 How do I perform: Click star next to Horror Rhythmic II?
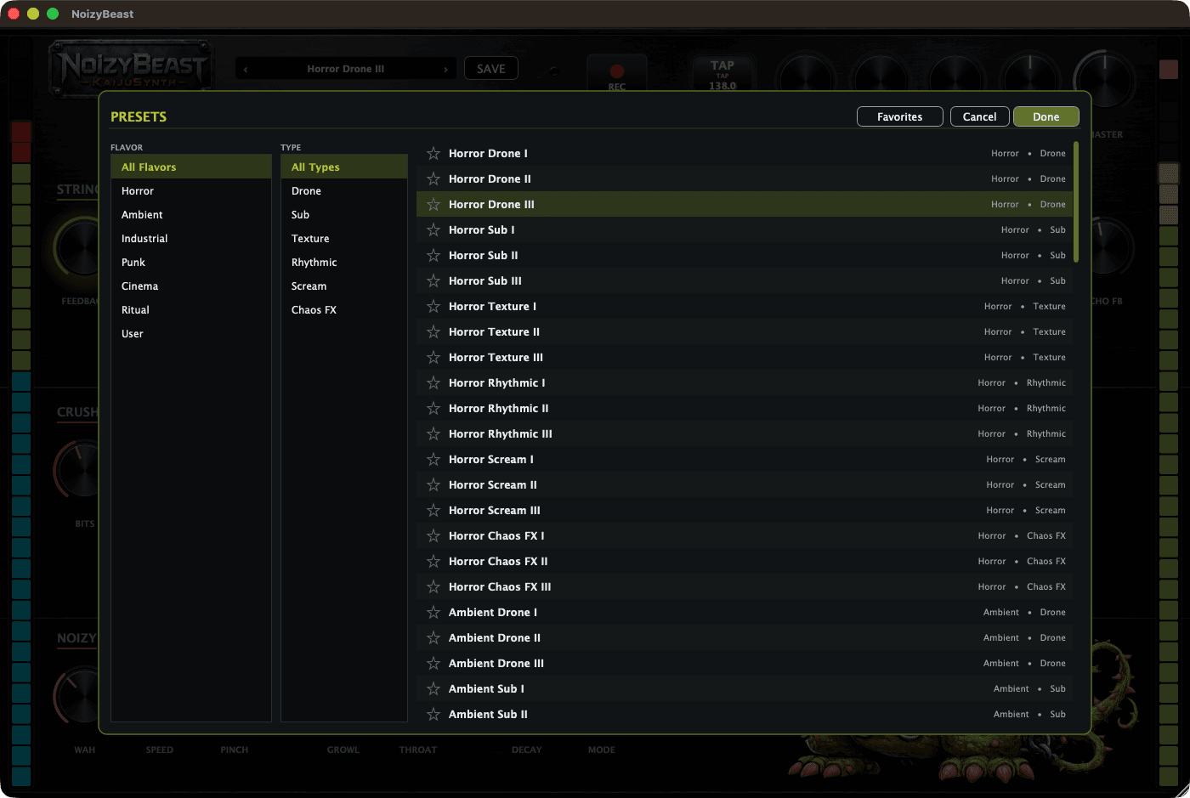(x=433, y=409)
